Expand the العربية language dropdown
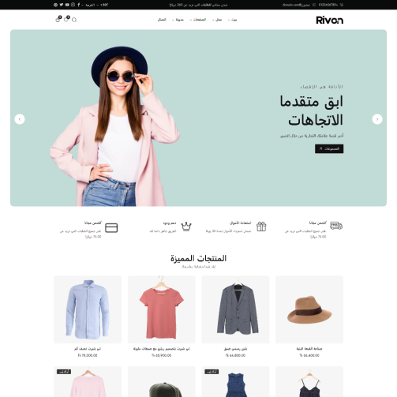Image resolution: width=397 pixels, height=397 pixels. 88,5
